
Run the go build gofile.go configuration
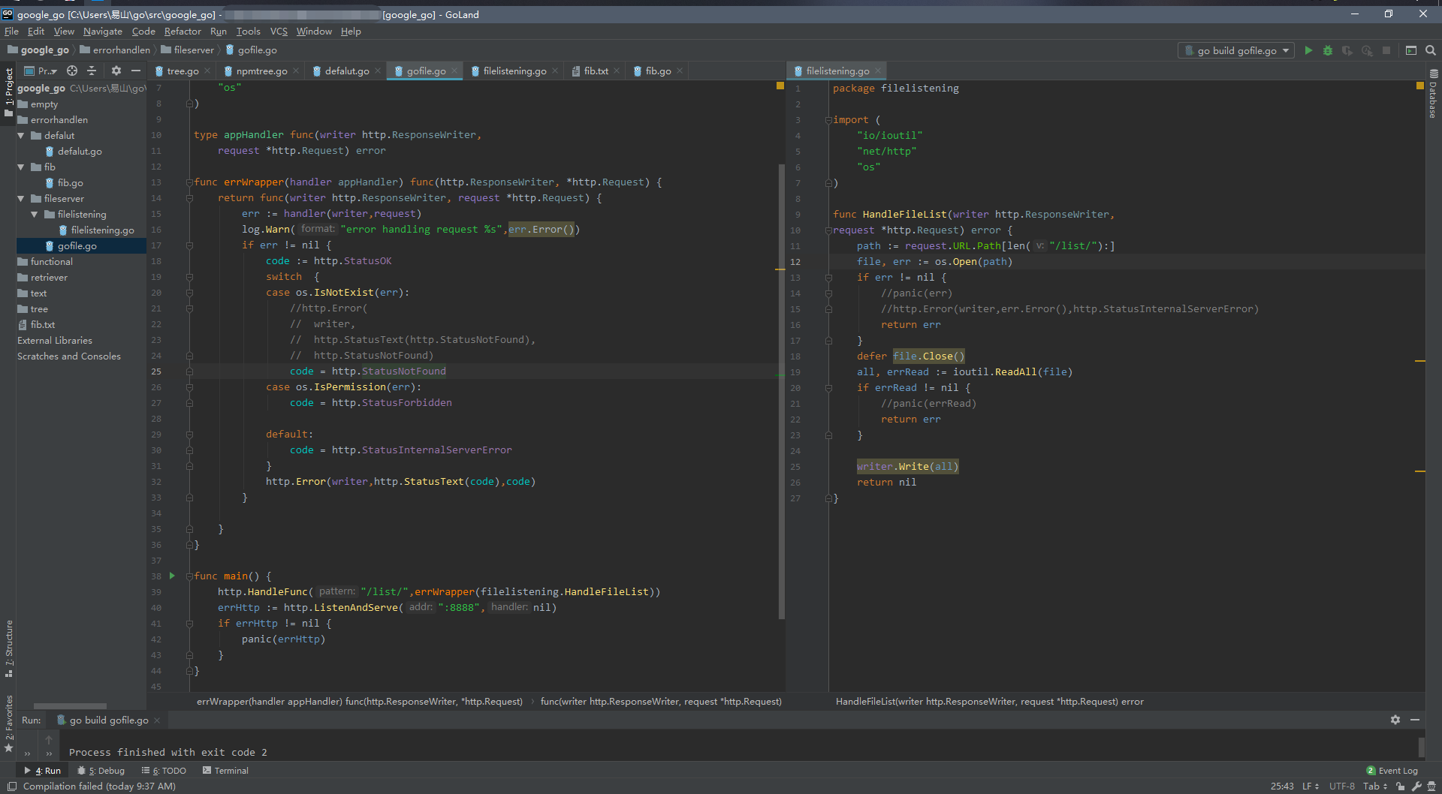[x=1308, y=50]
